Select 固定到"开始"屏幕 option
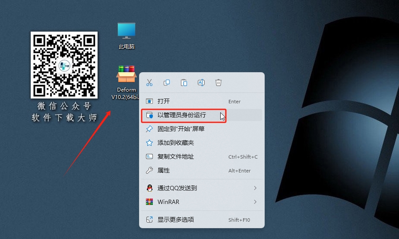 202,129
